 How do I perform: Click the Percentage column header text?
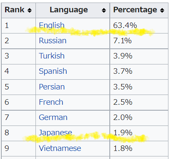[x=135, y=10]
